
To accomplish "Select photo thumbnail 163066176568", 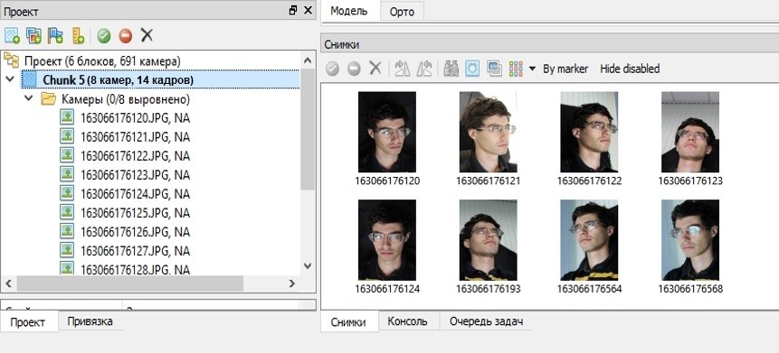I will 690,240.
